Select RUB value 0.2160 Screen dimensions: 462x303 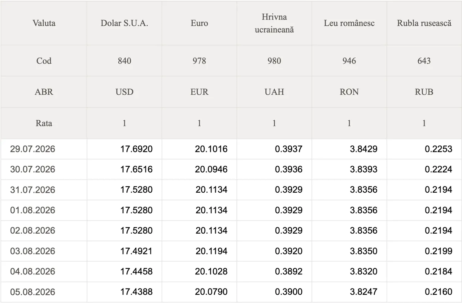coord(439,292)
